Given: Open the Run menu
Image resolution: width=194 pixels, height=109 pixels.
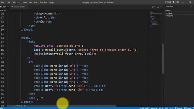Looking at the screenshot, I should (x=36, y=2).
